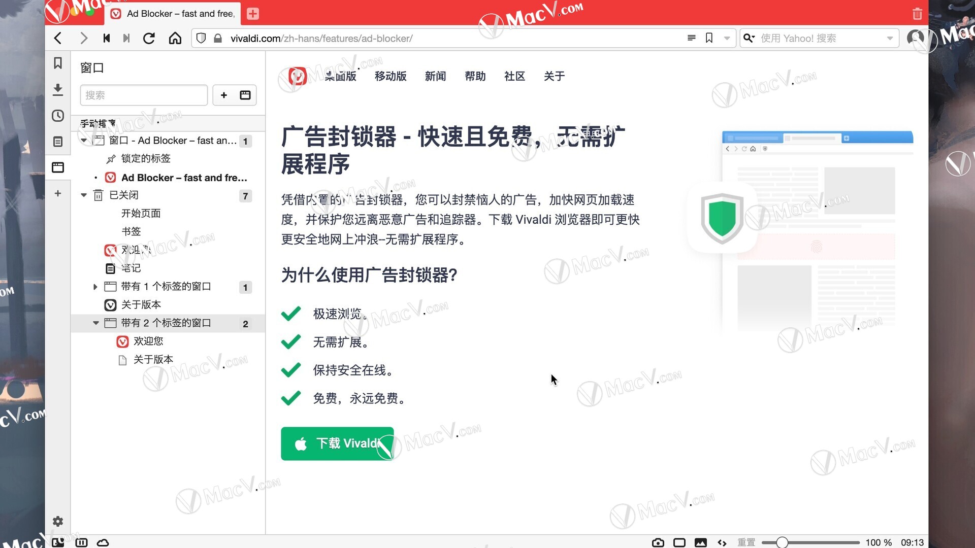This screenshot has width=975, height=548.
Task: Open search engine selector magnifier
Action: tap(749, 38)
